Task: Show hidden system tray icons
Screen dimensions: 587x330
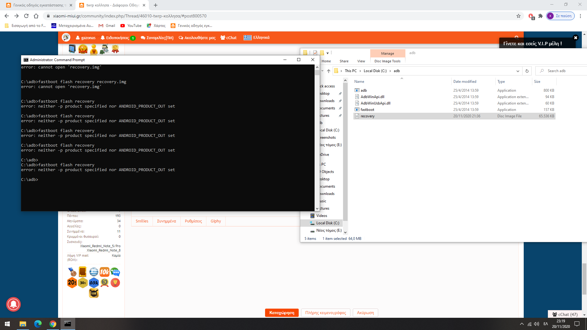Action: (x=522, y=324)
